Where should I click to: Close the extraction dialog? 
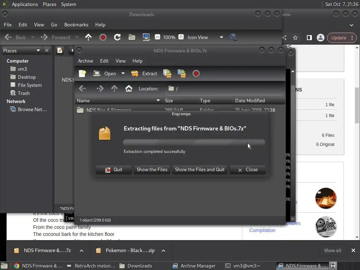[x=248, y=170]
